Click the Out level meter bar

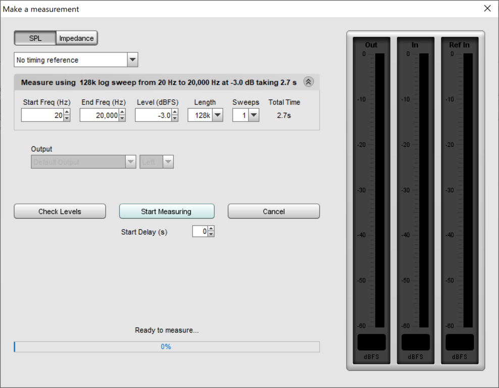tap(380, 190)
